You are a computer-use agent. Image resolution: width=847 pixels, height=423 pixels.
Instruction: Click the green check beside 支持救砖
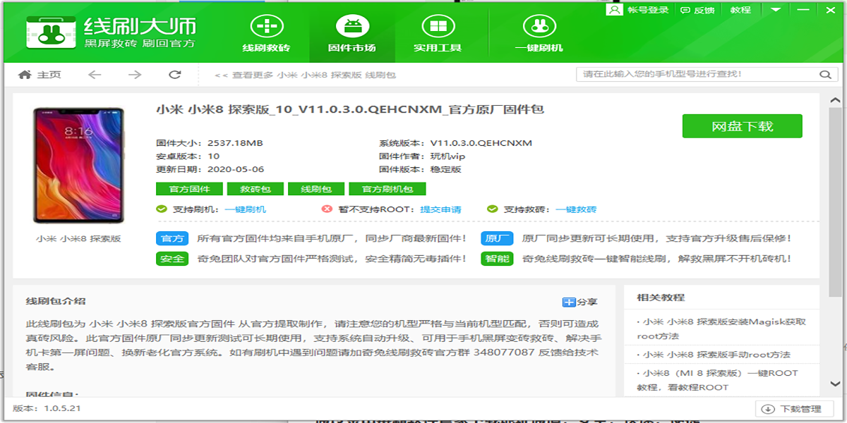(x=492, y=209)
